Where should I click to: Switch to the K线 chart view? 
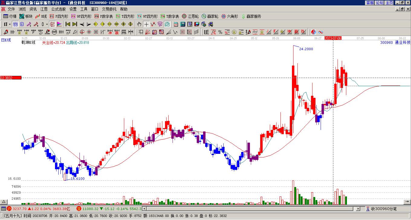pyautogui.click(x=41, y=16)
